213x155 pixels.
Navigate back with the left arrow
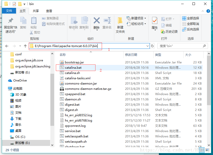7,46
